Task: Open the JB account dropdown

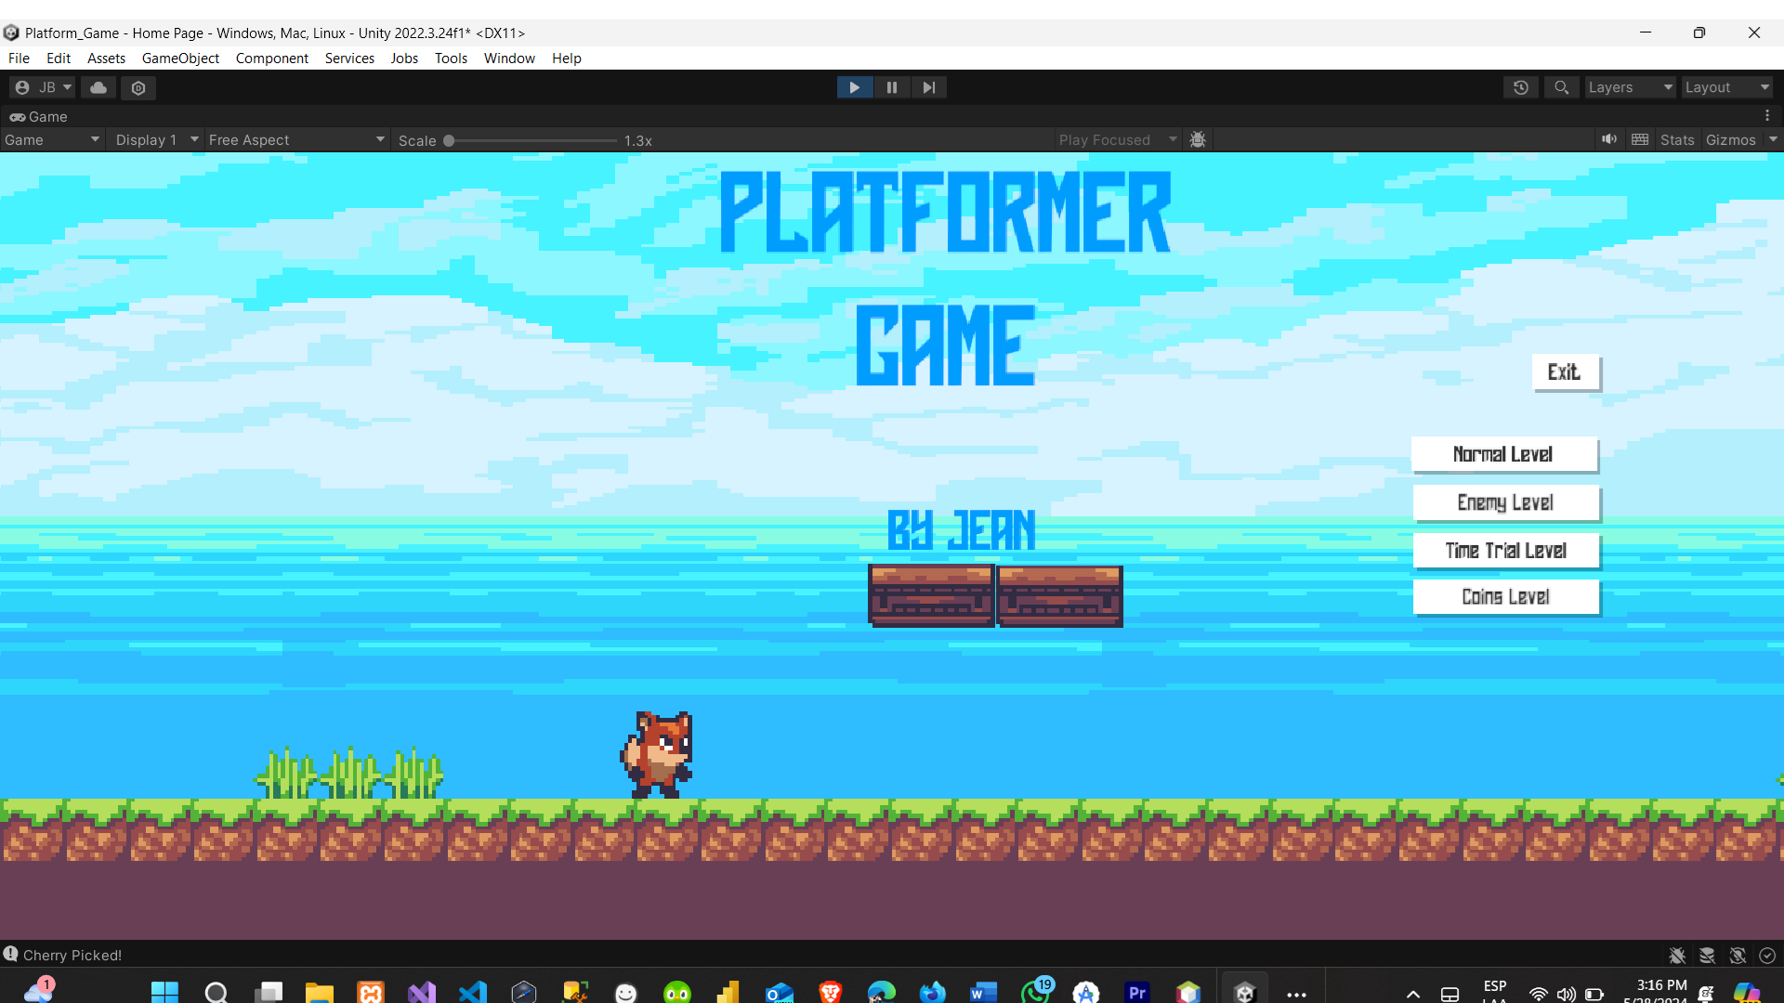Action: (x=43, y=87)
